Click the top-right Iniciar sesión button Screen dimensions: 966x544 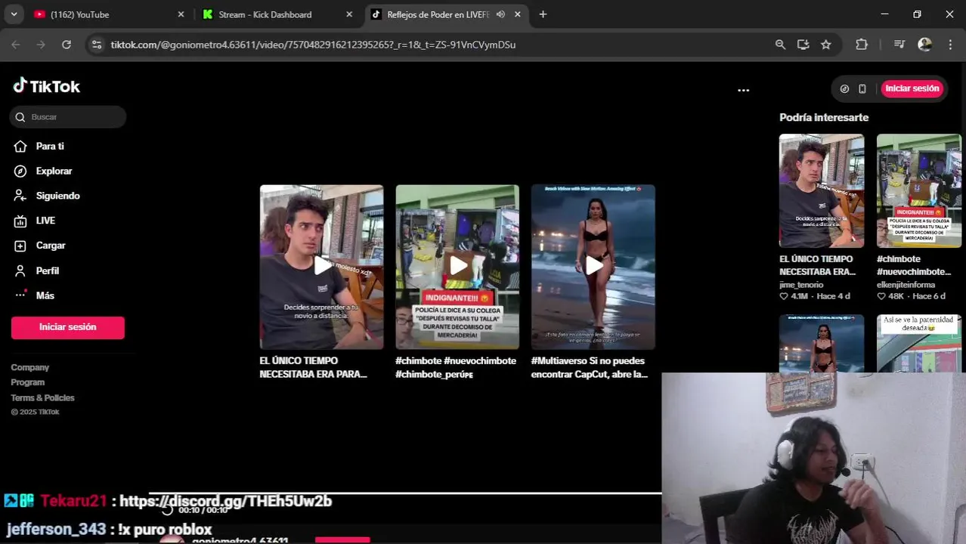(912, 88)
